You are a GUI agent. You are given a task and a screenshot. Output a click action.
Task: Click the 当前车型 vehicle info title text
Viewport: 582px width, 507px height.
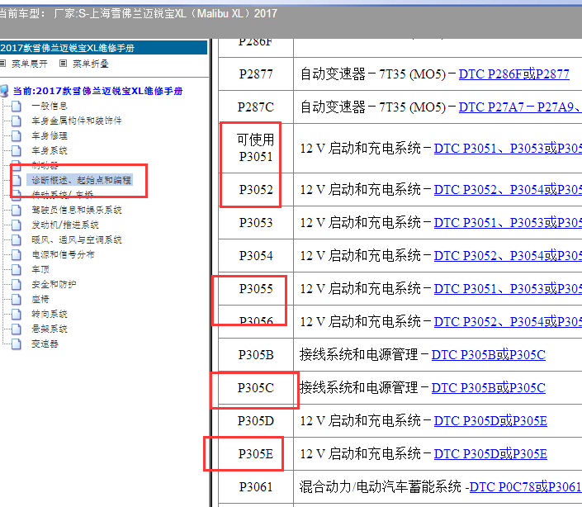[138, 14]
